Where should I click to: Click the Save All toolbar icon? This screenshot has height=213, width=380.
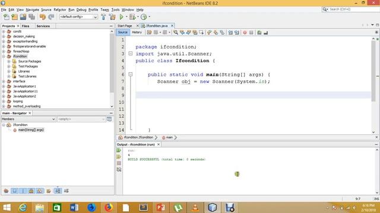(x=31, y=17)
